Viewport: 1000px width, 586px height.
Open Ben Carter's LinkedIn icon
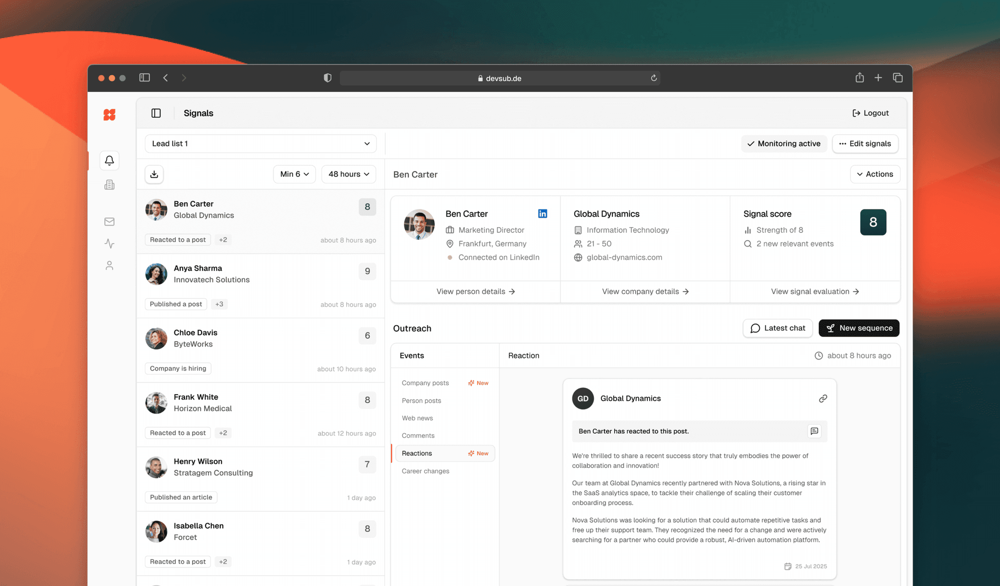(542, 214)
